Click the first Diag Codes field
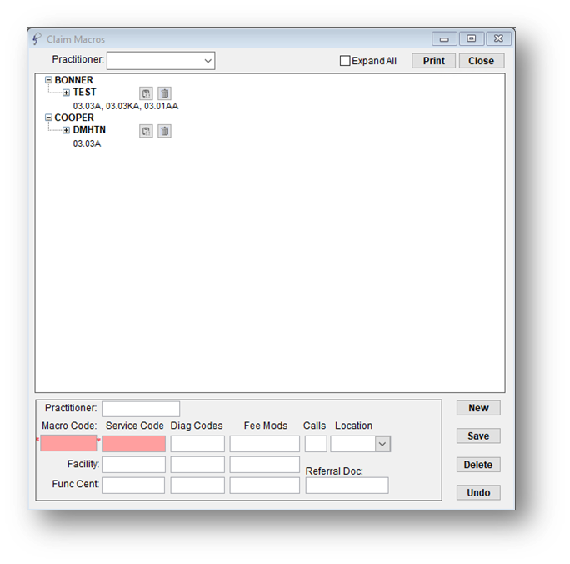Screen dimensions: 570x564 point(197,444)
